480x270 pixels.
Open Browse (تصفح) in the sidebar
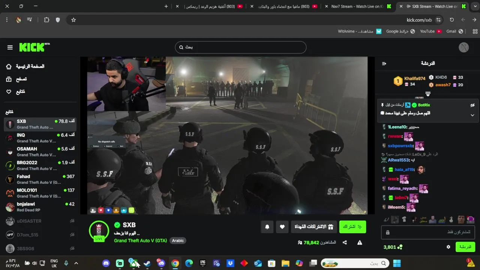(16, 79)
